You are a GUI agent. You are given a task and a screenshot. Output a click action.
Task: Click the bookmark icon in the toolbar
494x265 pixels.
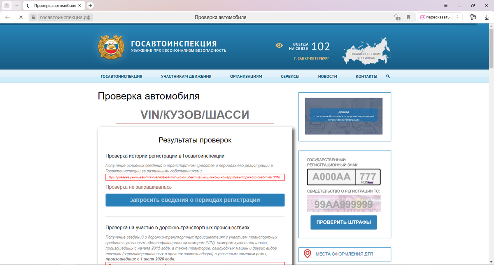coord(408,17)
